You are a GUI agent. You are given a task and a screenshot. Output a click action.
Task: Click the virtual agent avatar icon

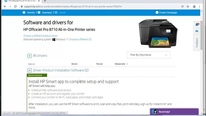tap(155, 112)
